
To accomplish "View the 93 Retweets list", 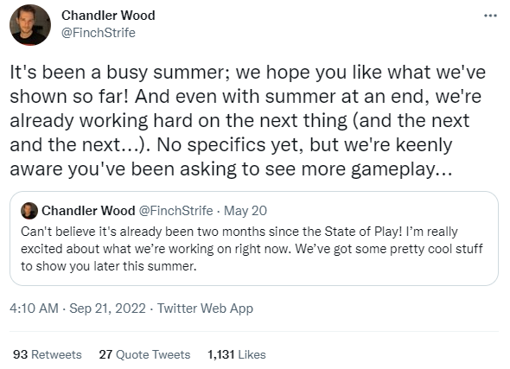I will pos(48,354).
